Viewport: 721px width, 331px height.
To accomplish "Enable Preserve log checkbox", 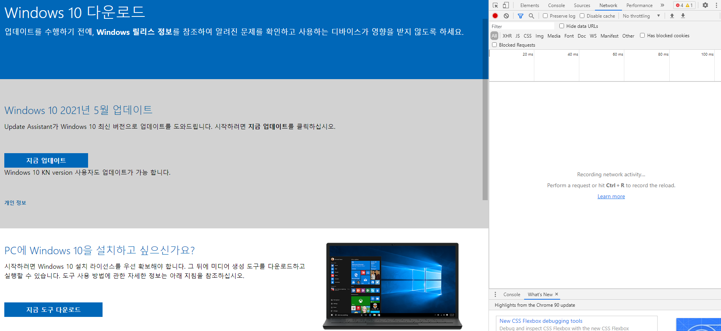I will coord(545,16).
